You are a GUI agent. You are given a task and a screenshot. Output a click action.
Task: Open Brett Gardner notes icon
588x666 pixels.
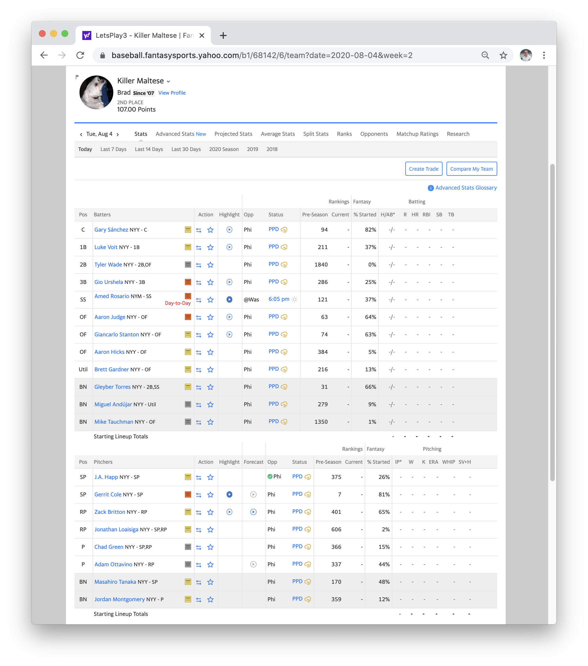tap(188, 370)
